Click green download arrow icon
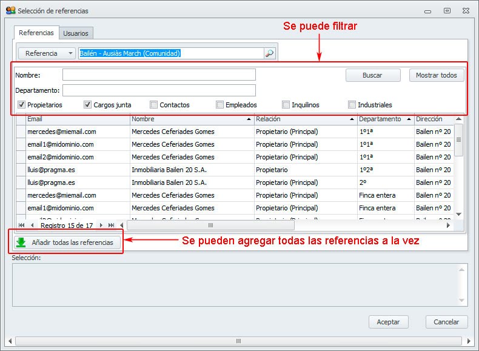 coord(22,242)
